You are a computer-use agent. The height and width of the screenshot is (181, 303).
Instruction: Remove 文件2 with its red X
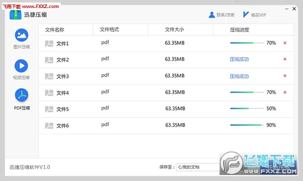[285, 59]
